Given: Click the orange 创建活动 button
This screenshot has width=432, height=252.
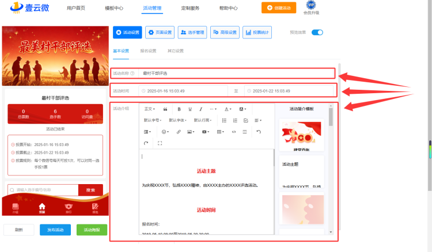Looking at the screenshot, I should tap(279, 7).
